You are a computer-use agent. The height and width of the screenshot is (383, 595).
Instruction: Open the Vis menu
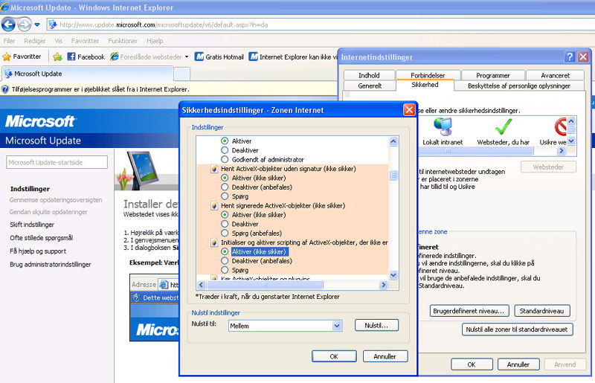pyautogui.click(x=59, y=41)
